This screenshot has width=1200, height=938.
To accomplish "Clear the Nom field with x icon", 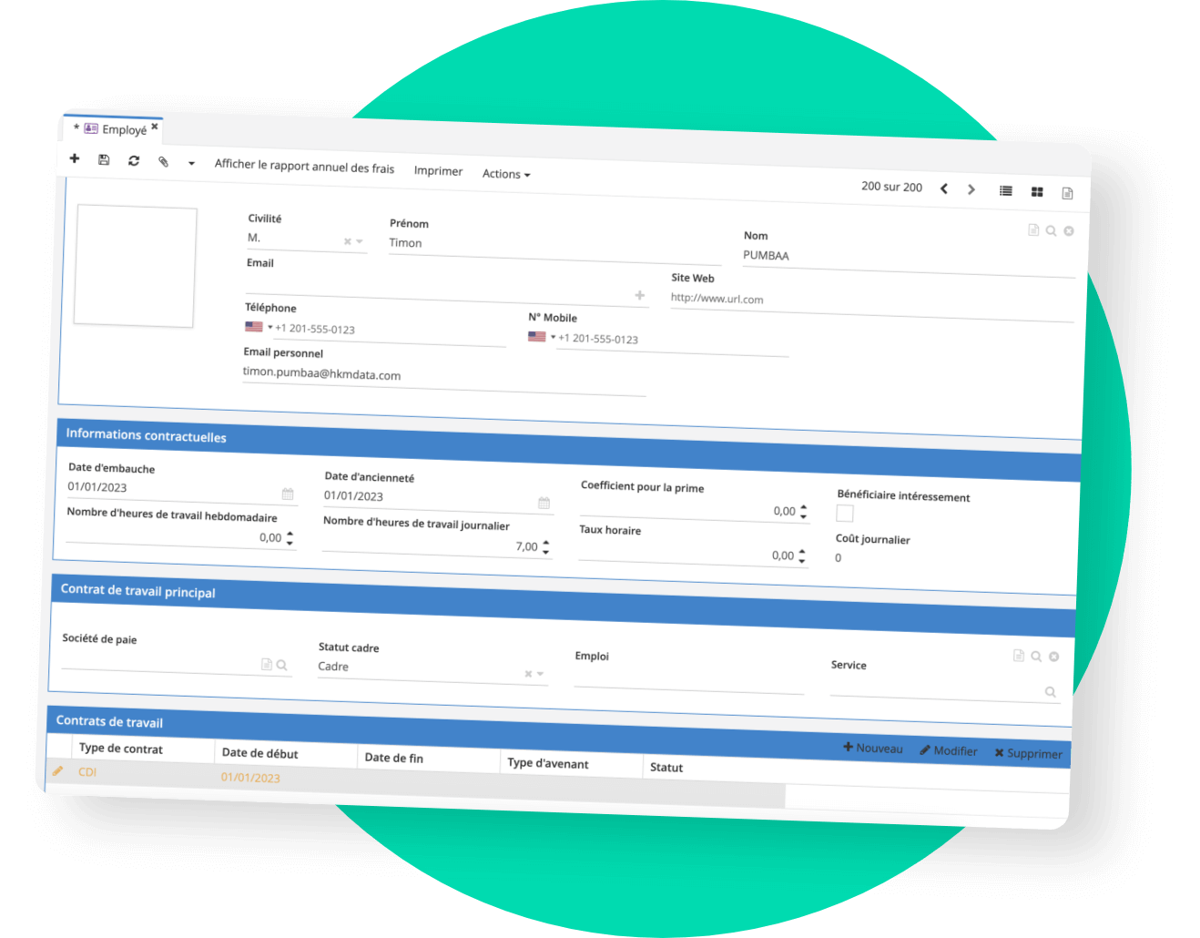I will tap(1069, 231).
